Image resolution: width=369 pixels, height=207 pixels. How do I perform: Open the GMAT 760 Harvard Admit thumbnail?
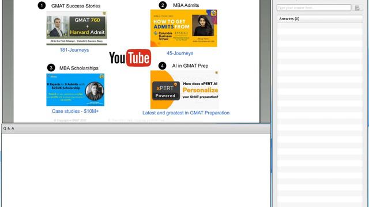tap(77, 28)
